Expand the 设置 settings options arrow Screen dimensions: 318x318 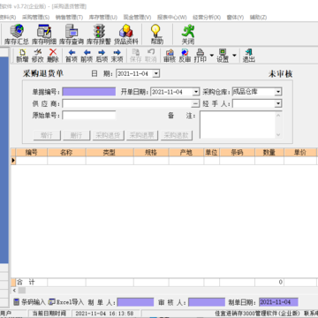(234, 55)
